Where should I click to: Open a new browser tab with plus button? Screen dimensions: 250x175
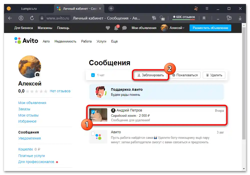pos(111,8)
